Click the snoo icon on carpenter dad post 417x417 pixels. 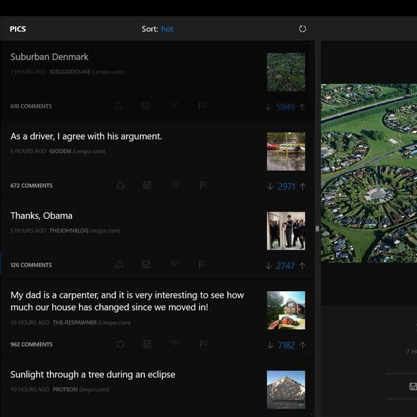(120, 344)
